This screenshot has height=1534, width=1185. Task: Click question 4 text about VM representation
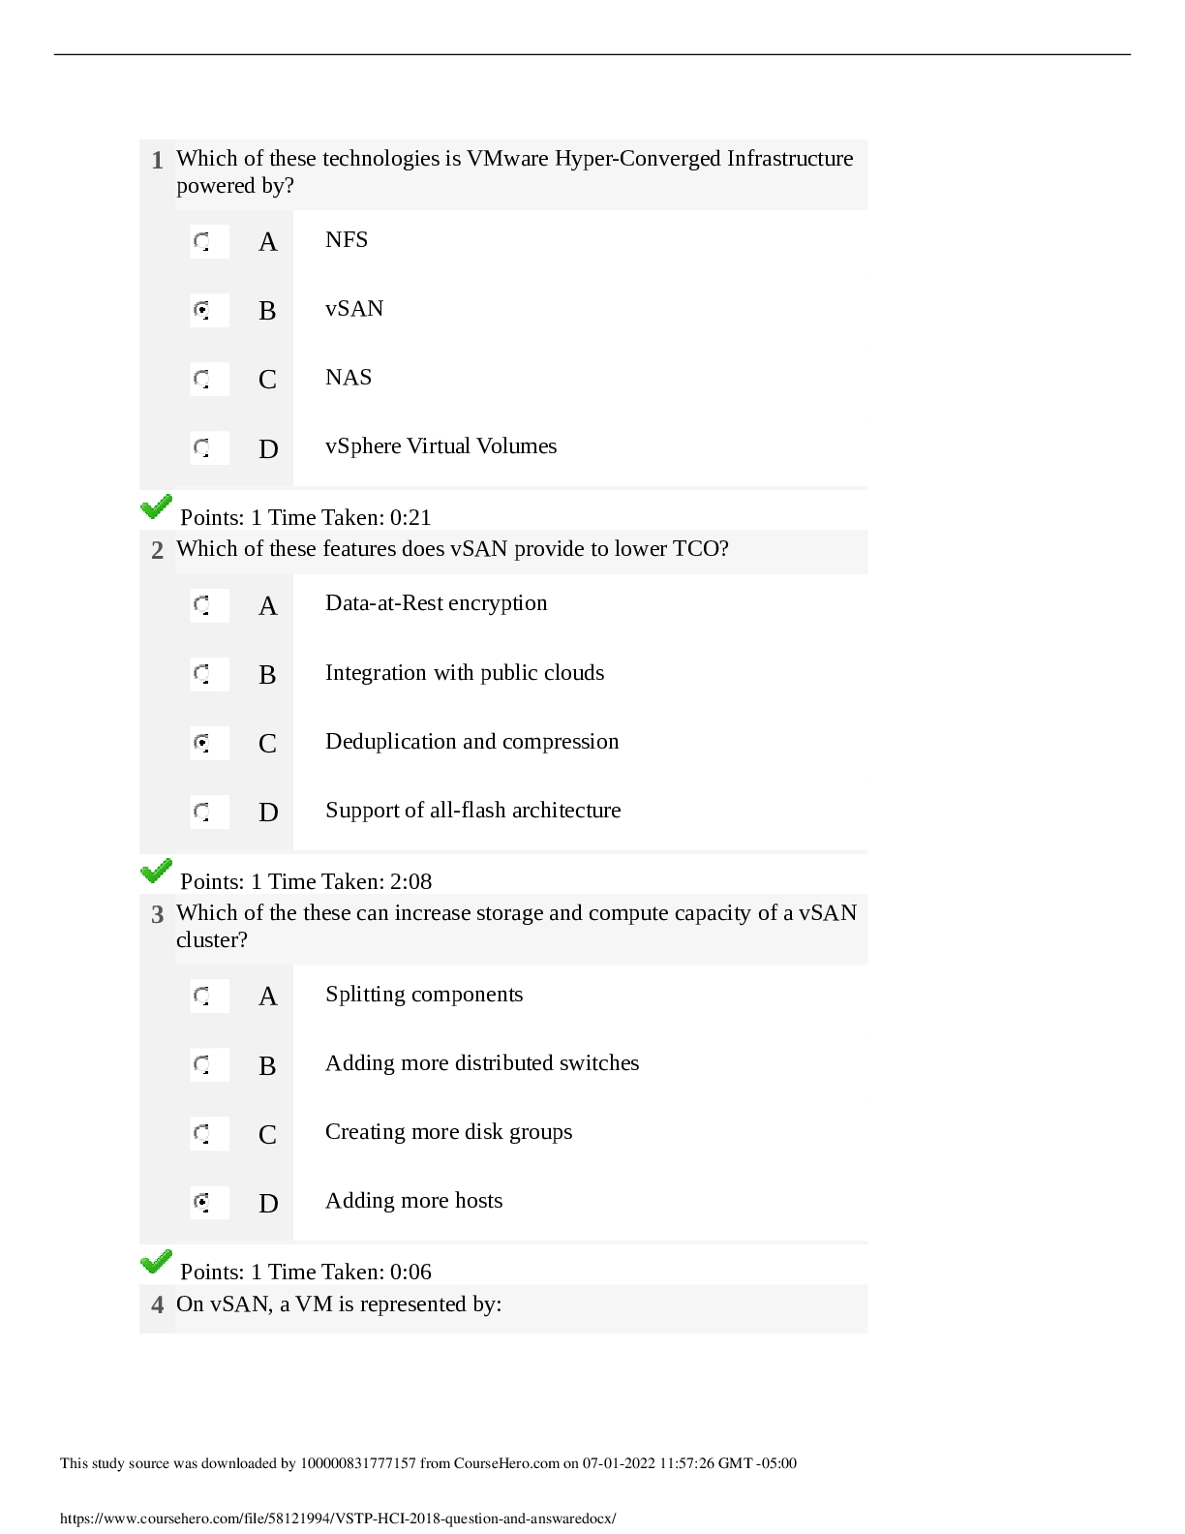(339, 1304)
